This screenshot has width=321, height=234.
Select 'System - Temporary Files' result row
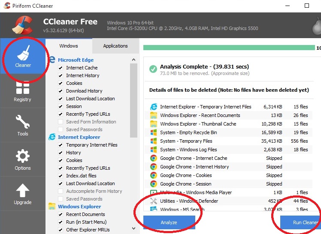coord(229,141)
